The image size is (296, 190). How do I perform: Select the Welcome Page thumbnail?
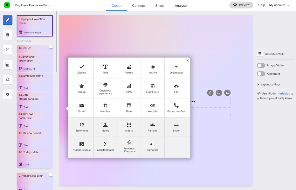tap(35, 26)
